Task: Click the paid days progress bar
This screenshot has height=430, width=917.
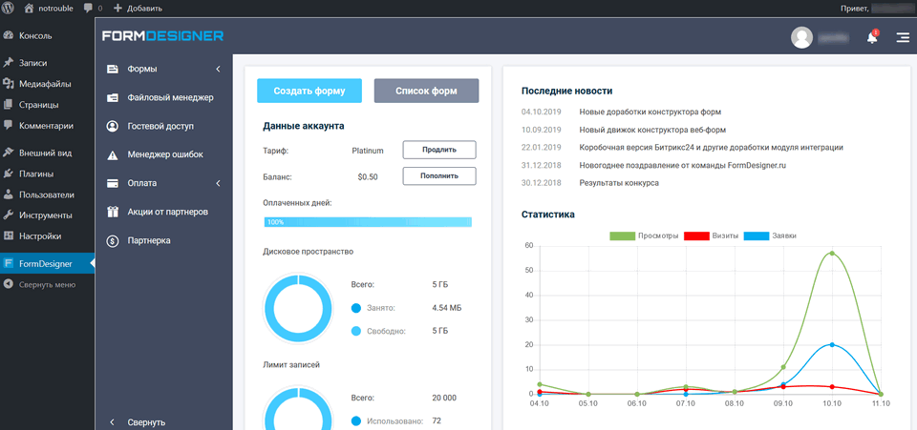Action: (x=368, y=222)
